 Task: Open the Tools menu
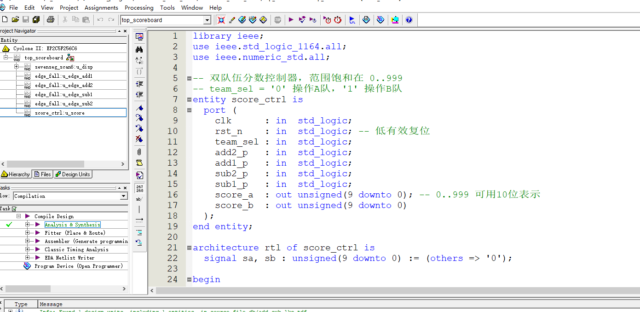[167, 7]
